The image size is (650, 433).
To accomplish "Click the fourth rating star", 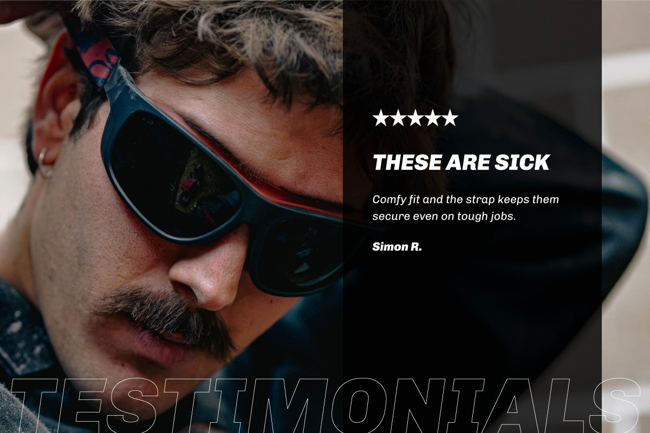I will point(433,117).
